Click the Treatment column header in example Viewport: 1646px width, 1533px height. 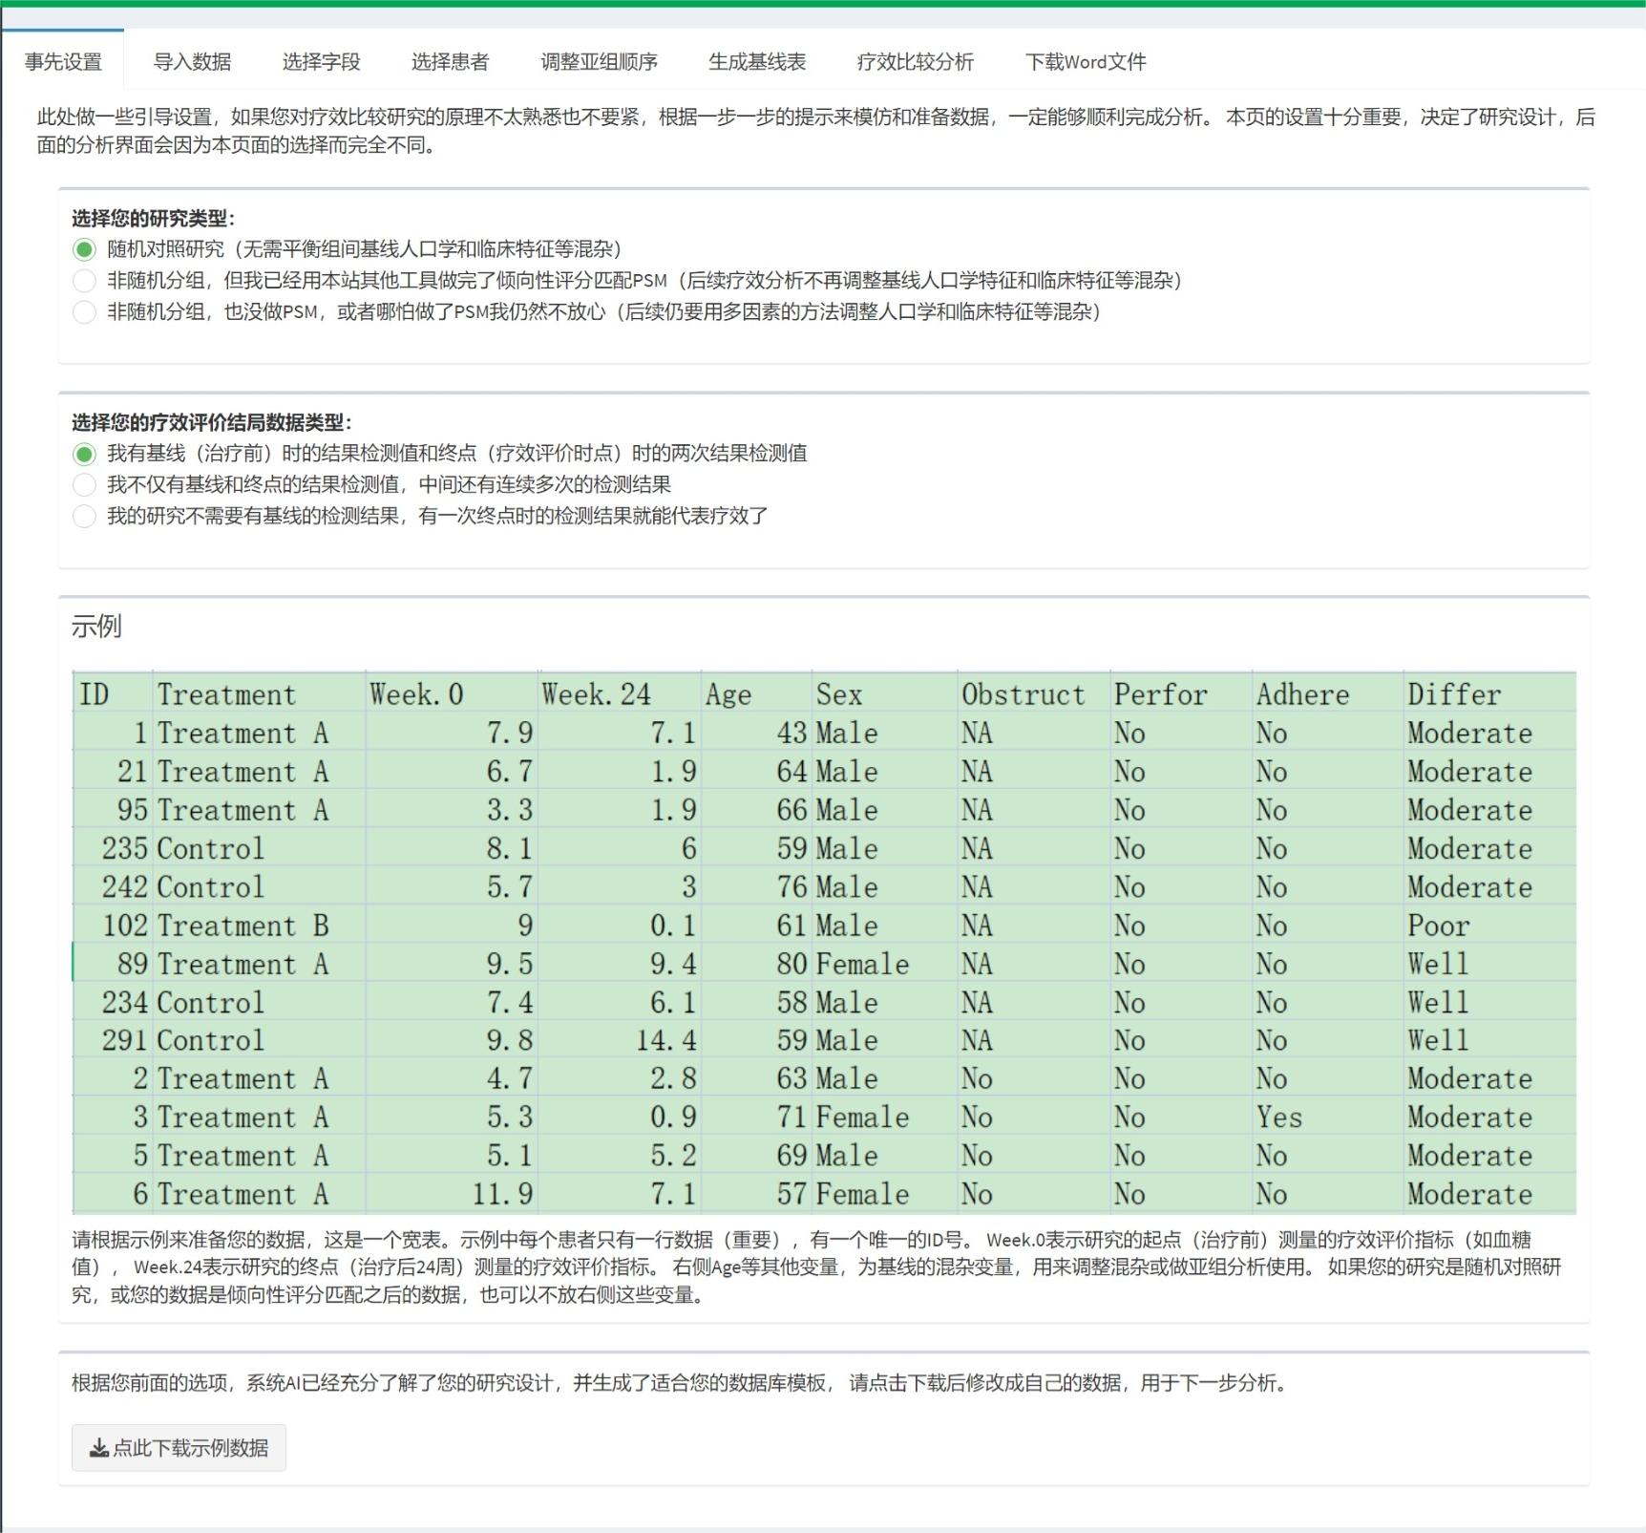click(x=226, y=694)
